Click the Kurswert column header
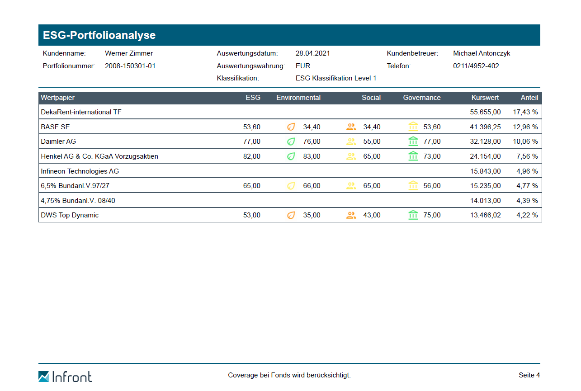The height and width of the screenshot is (391, 581). coord(485,98)
